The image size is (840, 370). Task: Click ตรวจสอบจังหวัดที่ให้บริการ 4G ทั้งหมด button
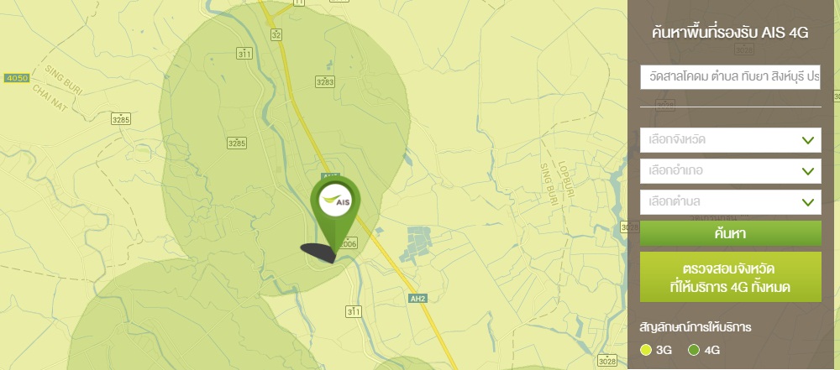click(x=730, y=277)
